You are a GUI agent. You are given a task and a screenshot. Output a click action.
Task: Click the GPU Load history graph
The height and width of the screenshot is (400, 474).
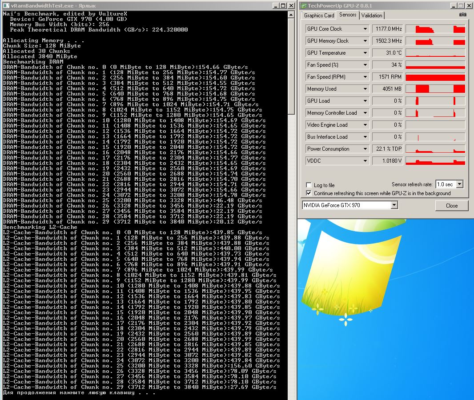435,100
